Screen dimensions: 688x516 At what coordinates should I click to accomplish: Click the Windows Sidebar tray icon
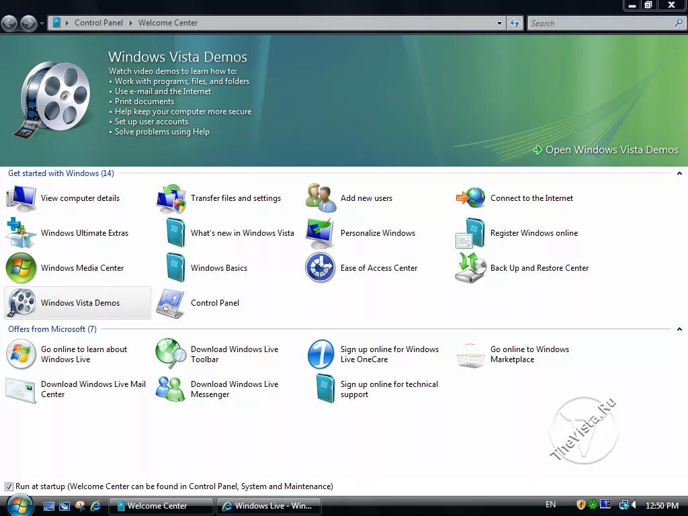coord(605,505)
